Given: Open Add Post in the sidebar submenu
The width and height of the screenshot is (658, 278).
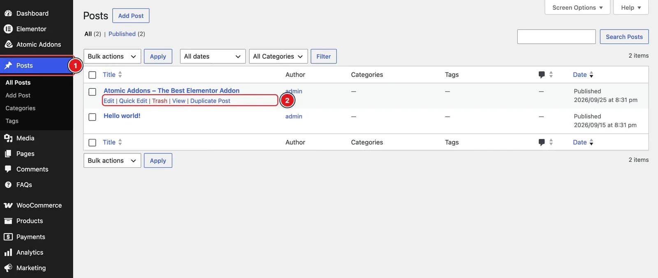Looking at the screenshot, I should (x=18, y=95).
